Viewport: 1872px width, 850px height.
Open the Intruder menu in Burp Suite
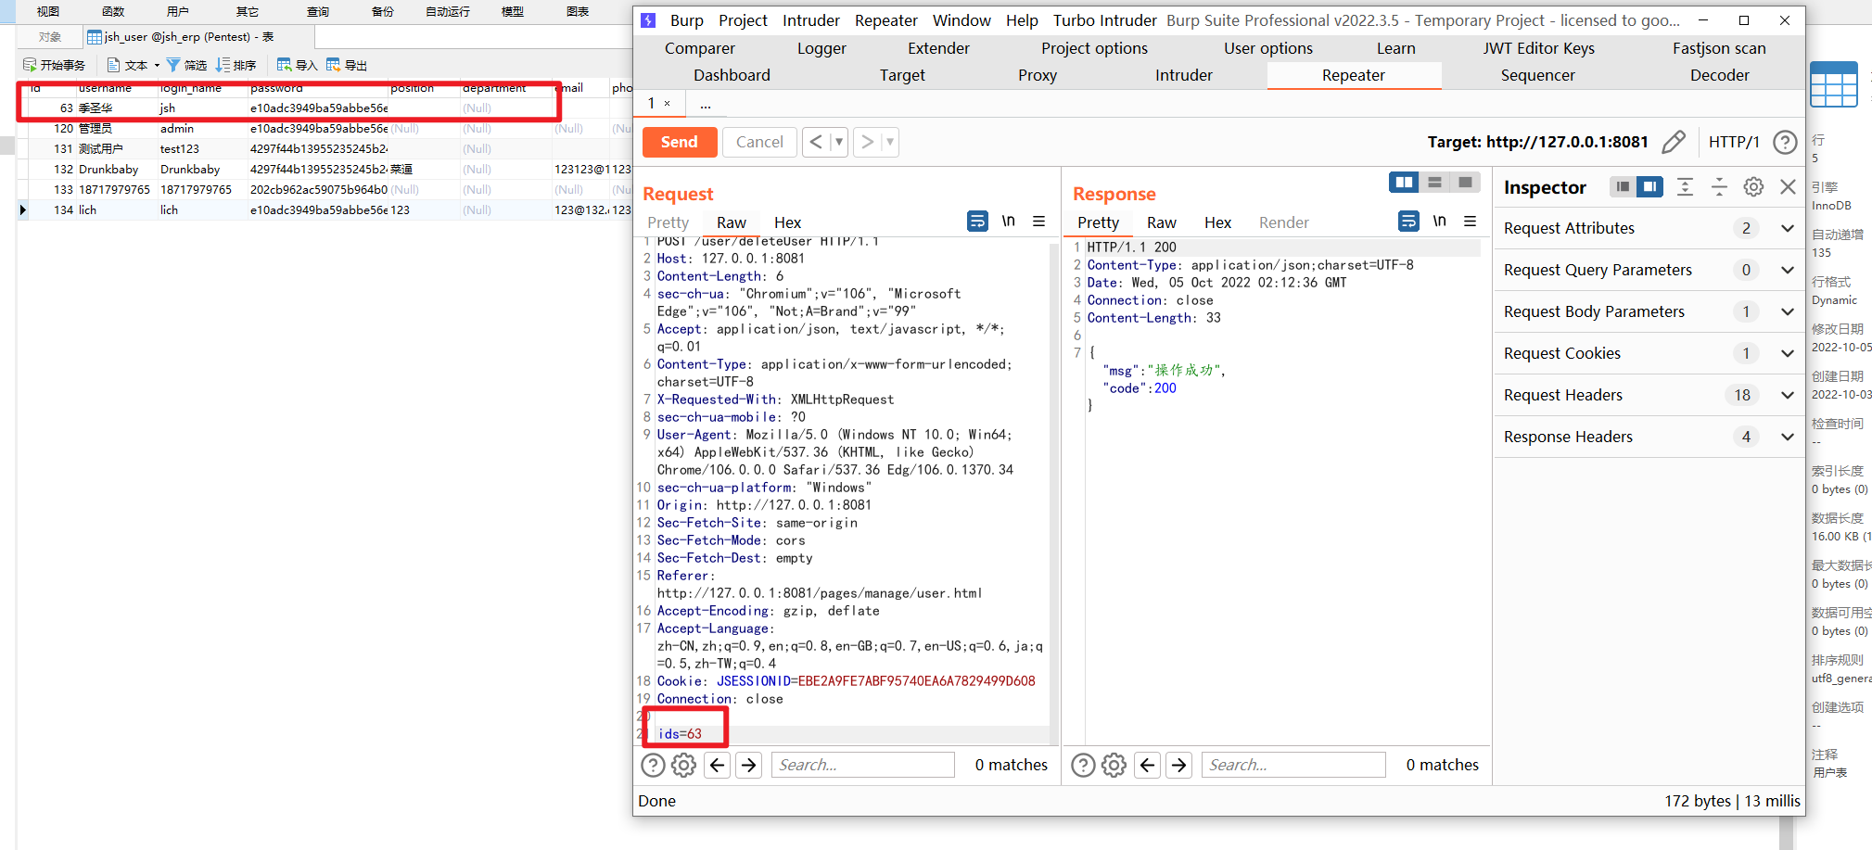(x=810, y=19)
